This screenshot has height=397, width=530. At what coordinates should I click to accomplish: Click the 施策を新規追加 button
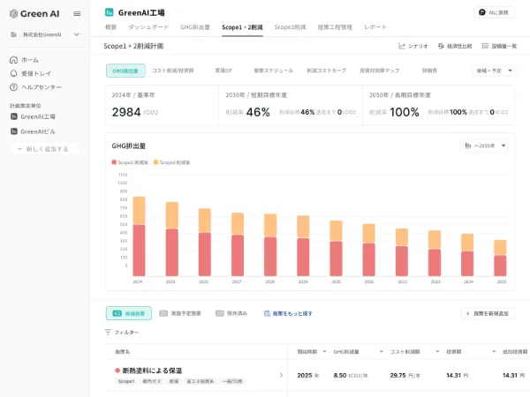coord(488,313)
